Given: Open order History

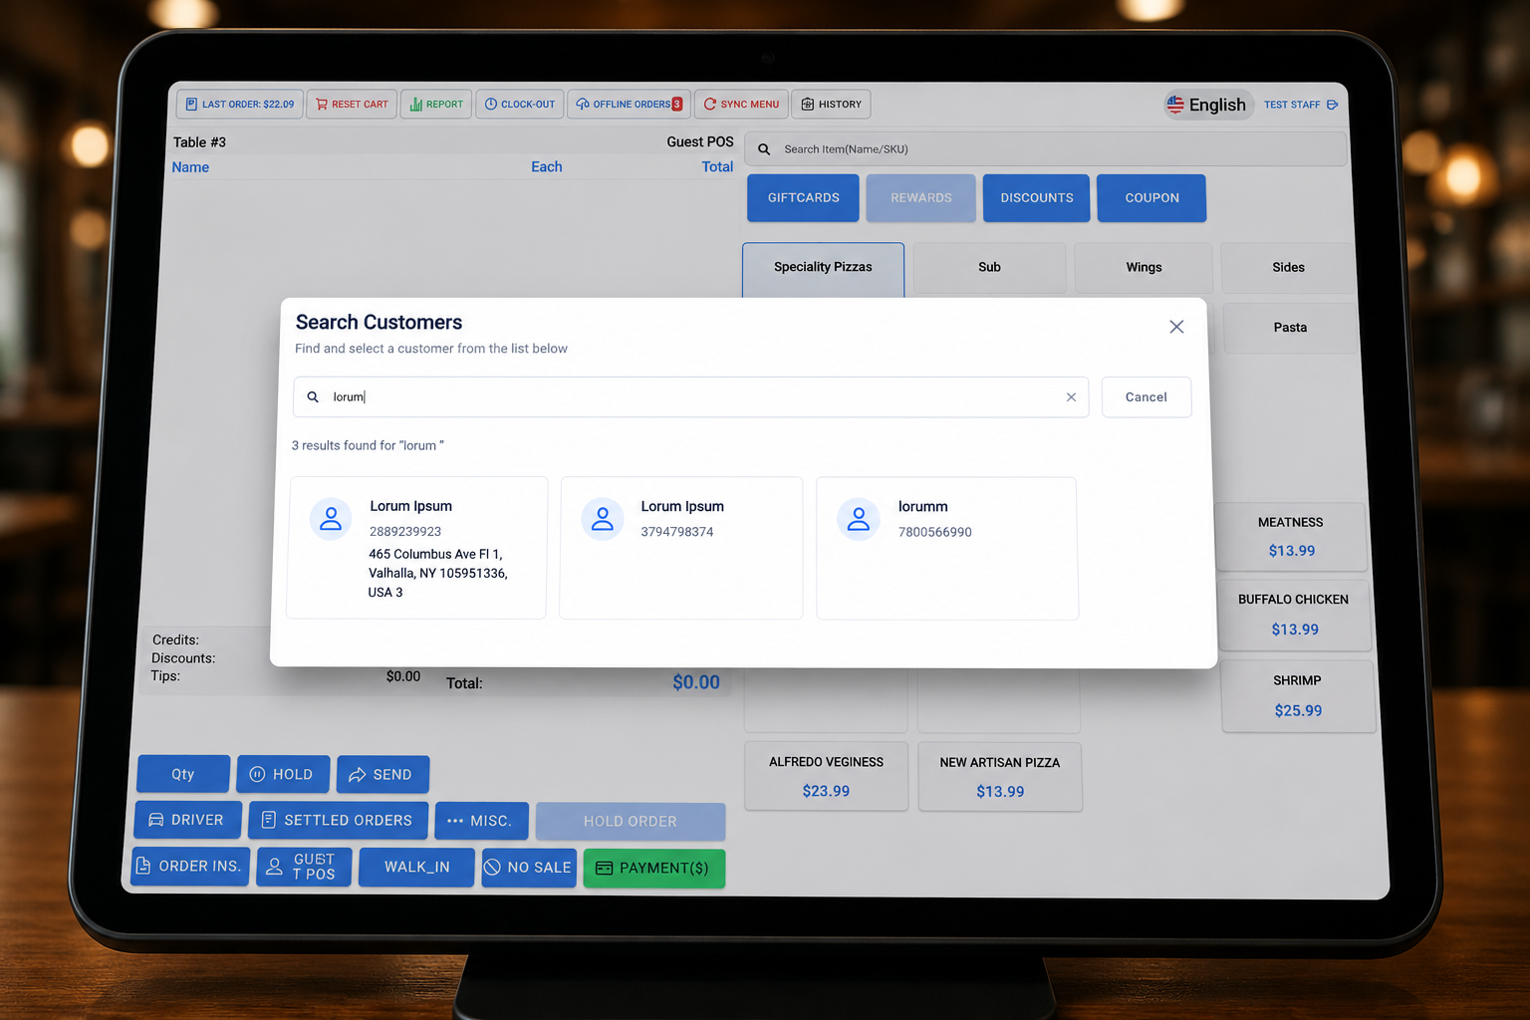Looking at the screenshot, I should [x=832, y=104].
